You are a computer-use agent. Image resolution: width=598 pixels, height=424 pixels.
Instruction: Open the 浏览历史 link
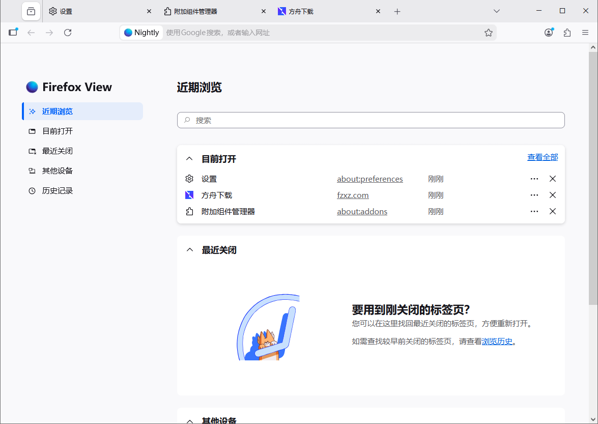(x=497, y=341)
